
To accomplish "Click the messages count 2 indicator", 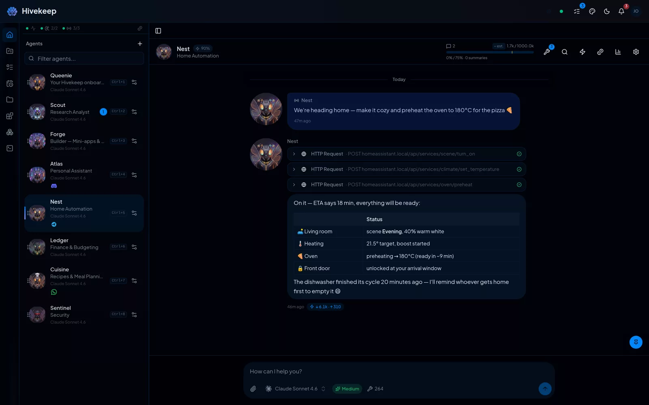I will click(x=451, y=46).
